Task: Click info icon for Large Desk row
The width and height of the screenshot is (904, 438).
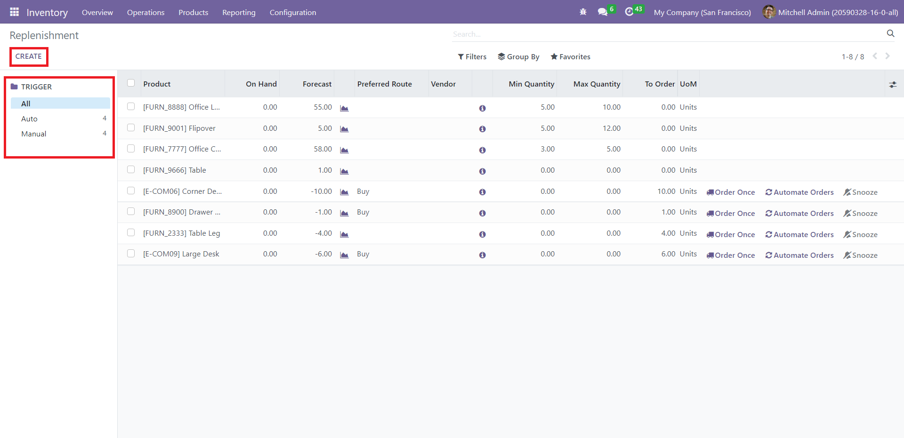Action: tap(482, 255)
